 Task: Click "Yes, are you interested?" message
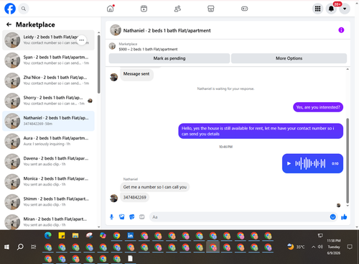318,107
